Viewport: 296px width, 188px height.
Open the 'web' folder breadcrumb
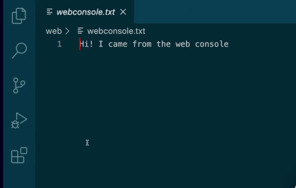tap(53, 31)
